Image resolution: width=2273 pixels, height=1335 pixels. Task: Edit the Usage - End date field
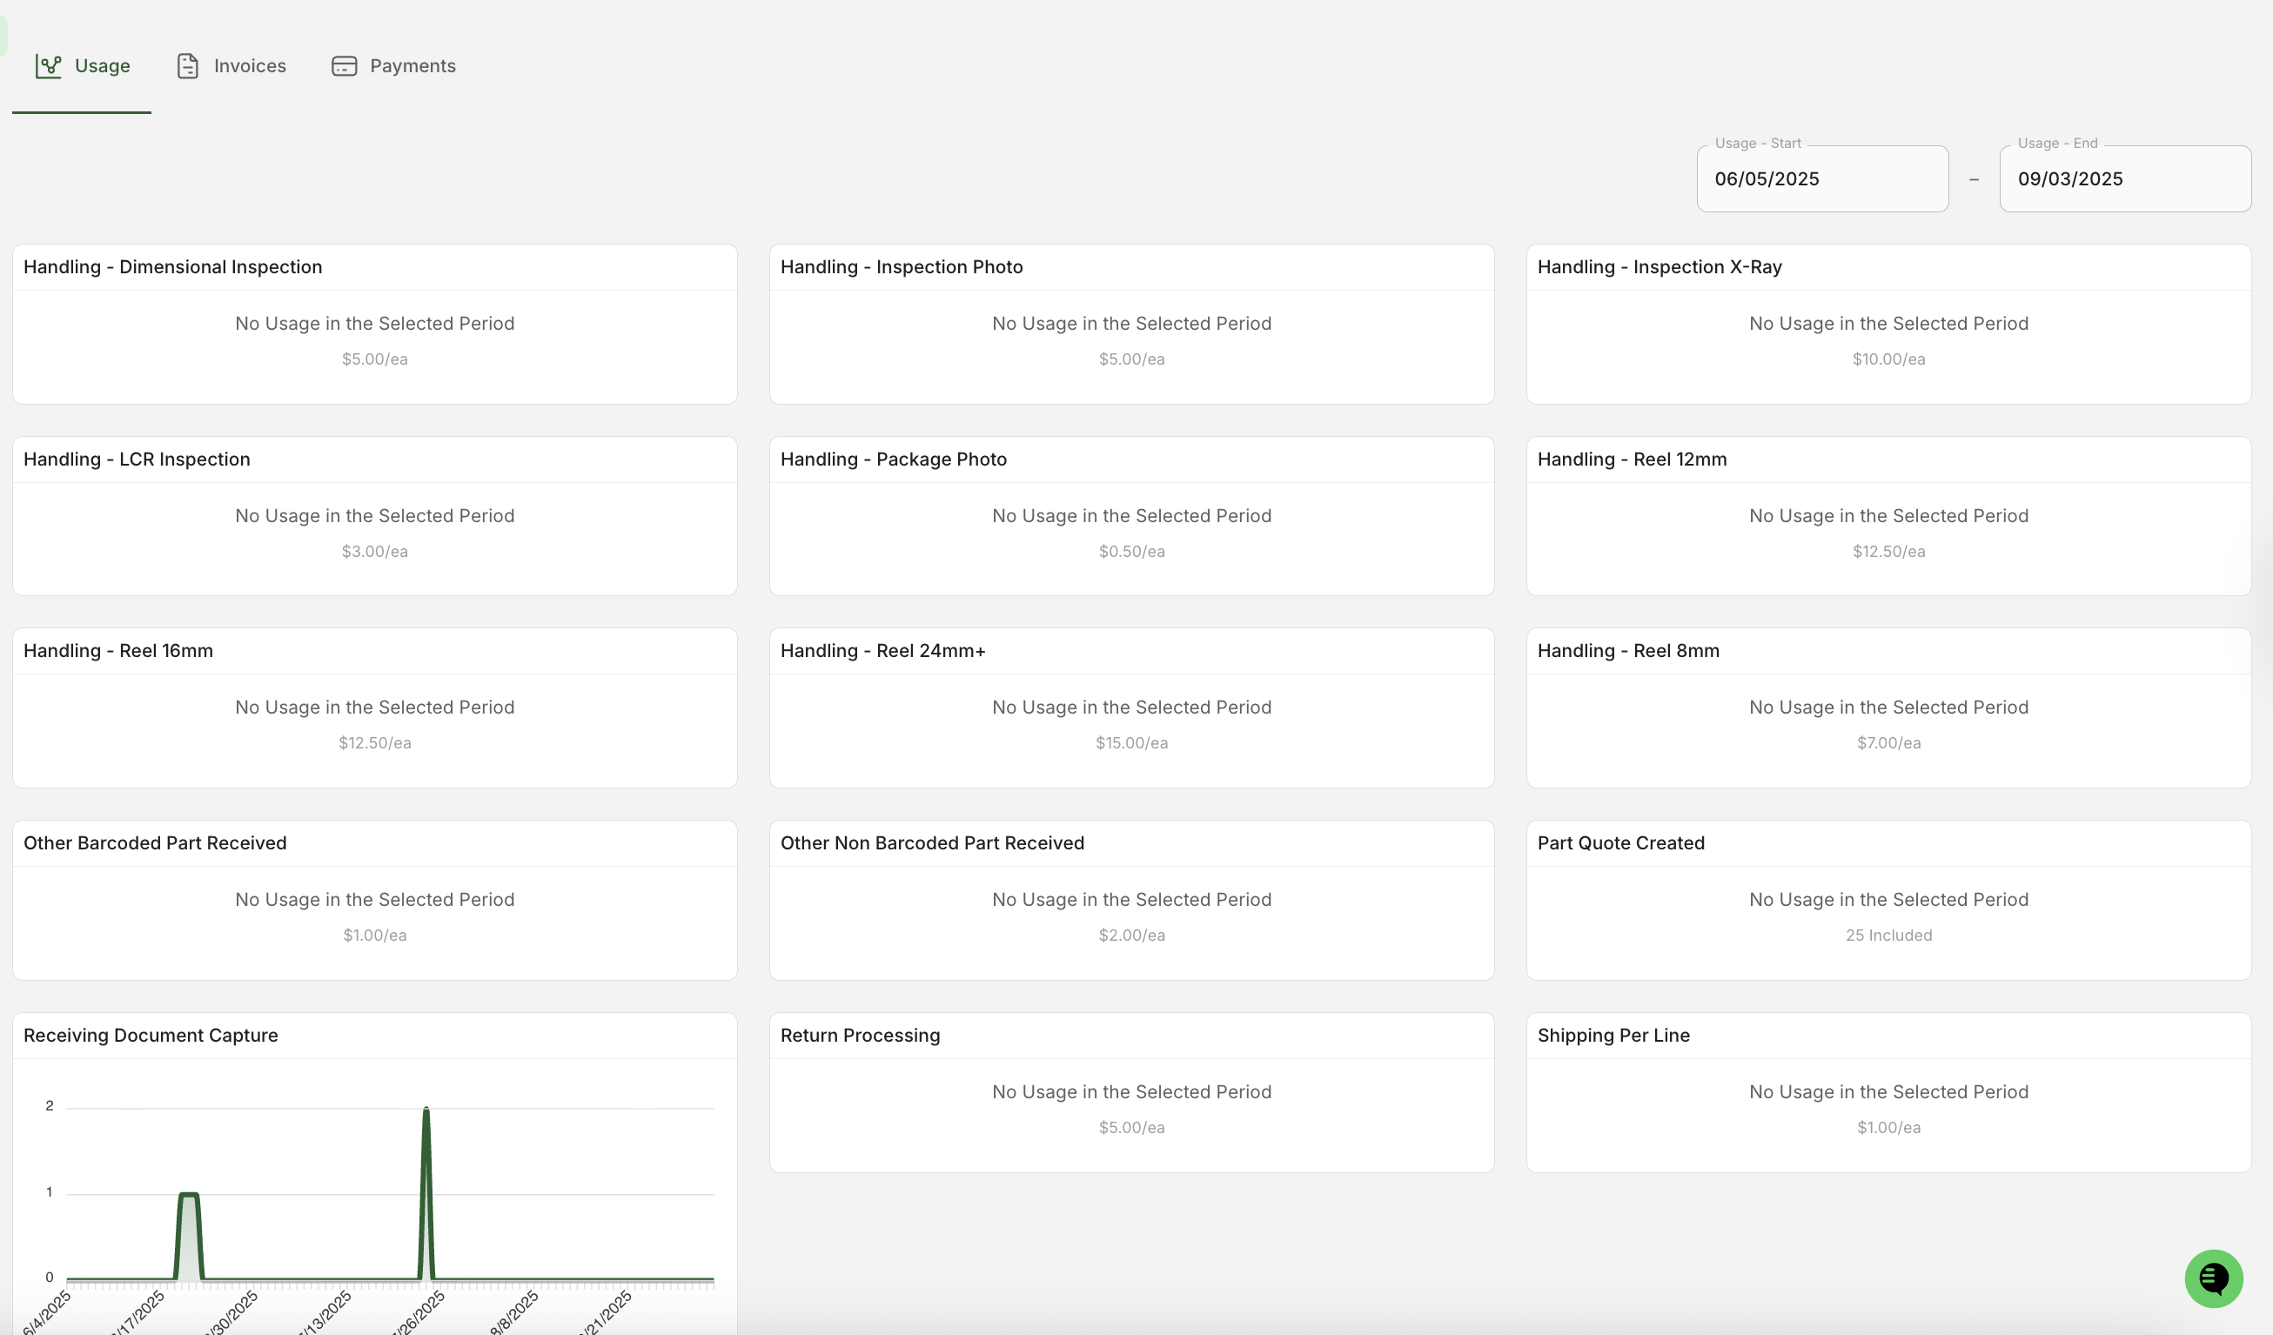tap(2125, 178)
